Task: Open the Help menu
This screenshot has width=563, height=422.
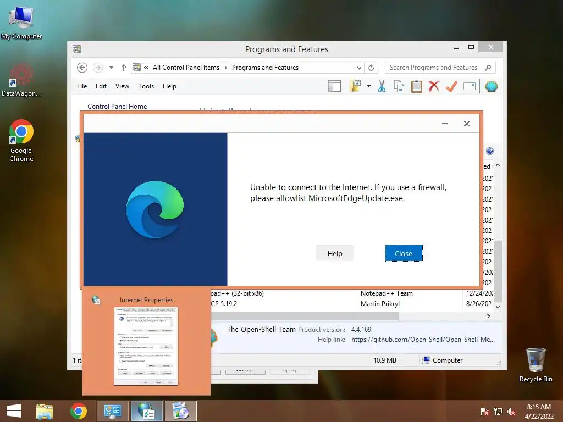Action: click(169, 86)
